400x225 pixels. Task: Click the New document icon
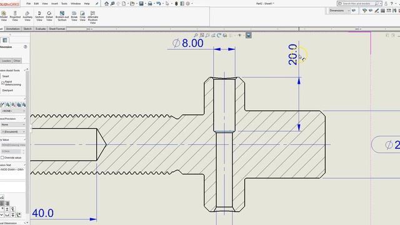coord(124,4)
